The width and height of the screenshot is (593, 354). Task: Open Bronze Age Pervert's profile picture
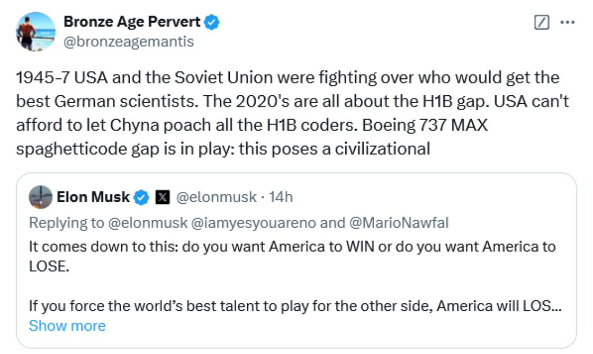pos(36,32)
